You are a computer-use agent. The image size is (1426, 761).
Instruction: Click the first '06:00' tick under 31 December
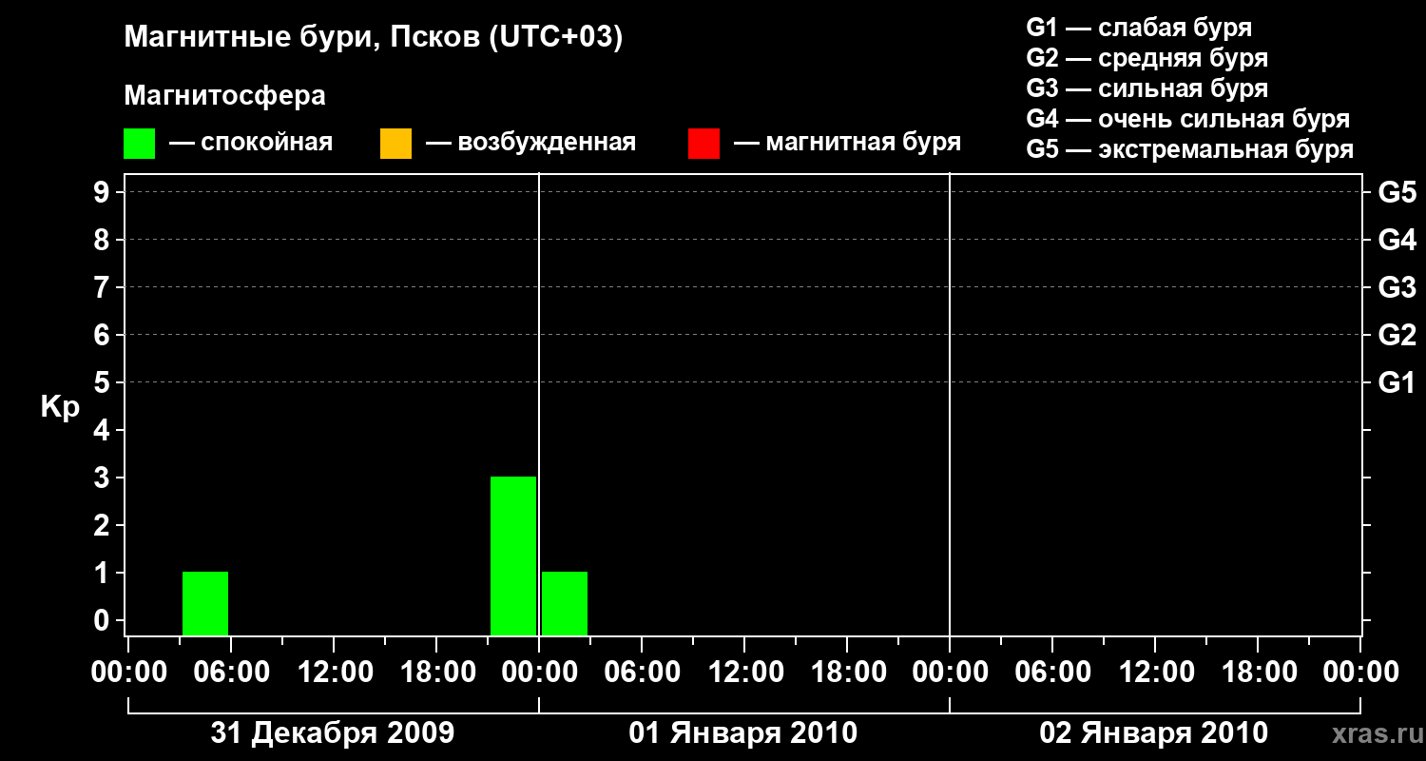[231, 673]
